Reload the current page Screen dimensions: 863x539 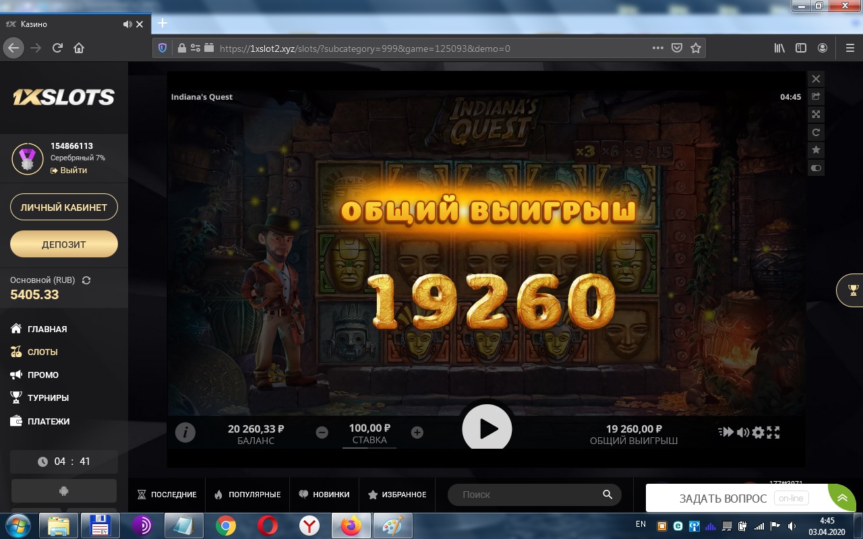pyautogui.click(x=57, y=48)
